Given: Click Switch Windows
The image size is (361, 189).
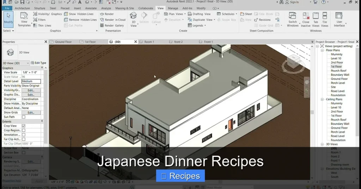Looking at the screenshot, I should [x=293, y=19].
